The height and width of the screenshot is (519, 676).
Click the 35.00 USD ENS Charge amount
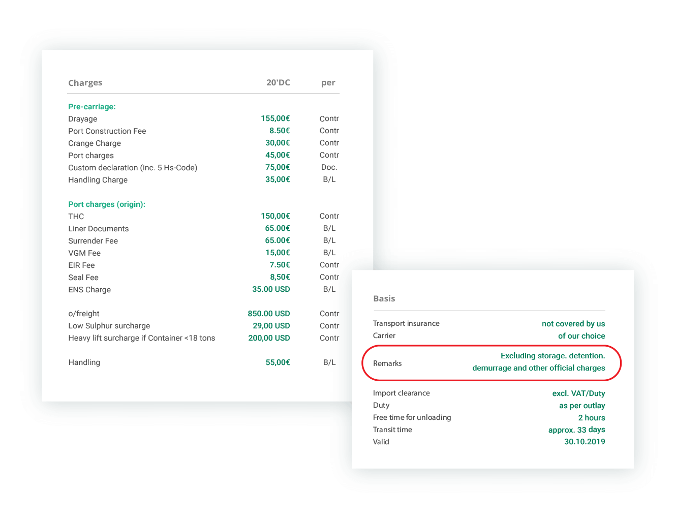tap(271, 289)
